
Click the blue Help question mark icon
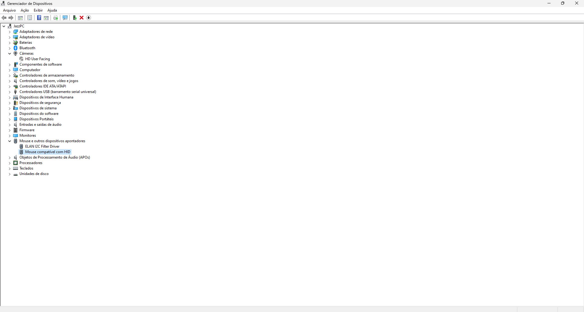point(39,18)
